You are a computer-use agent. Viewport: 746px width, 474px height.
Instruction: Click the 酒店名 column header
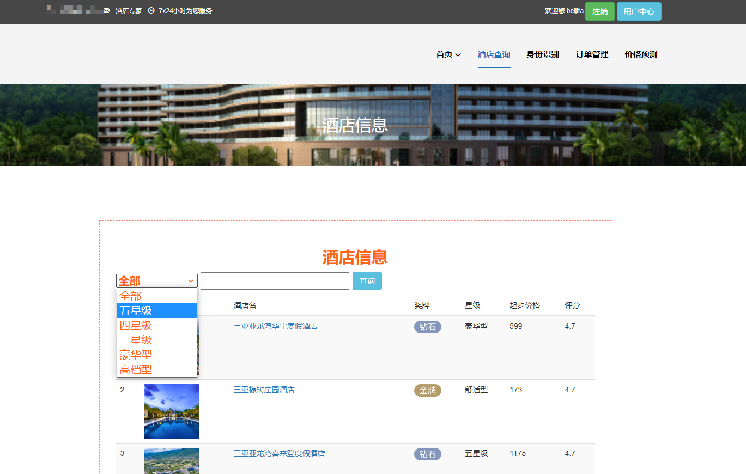245,305
